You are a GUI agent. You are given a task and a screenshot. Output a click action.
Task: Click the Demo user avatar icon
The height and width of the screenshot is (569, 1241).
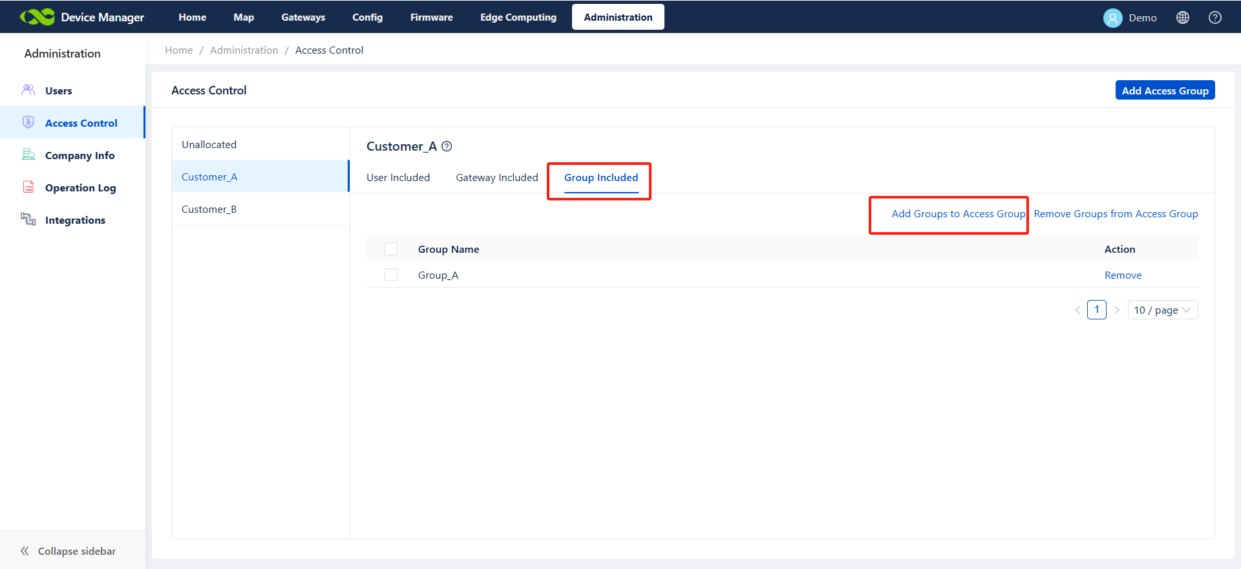1112,18
